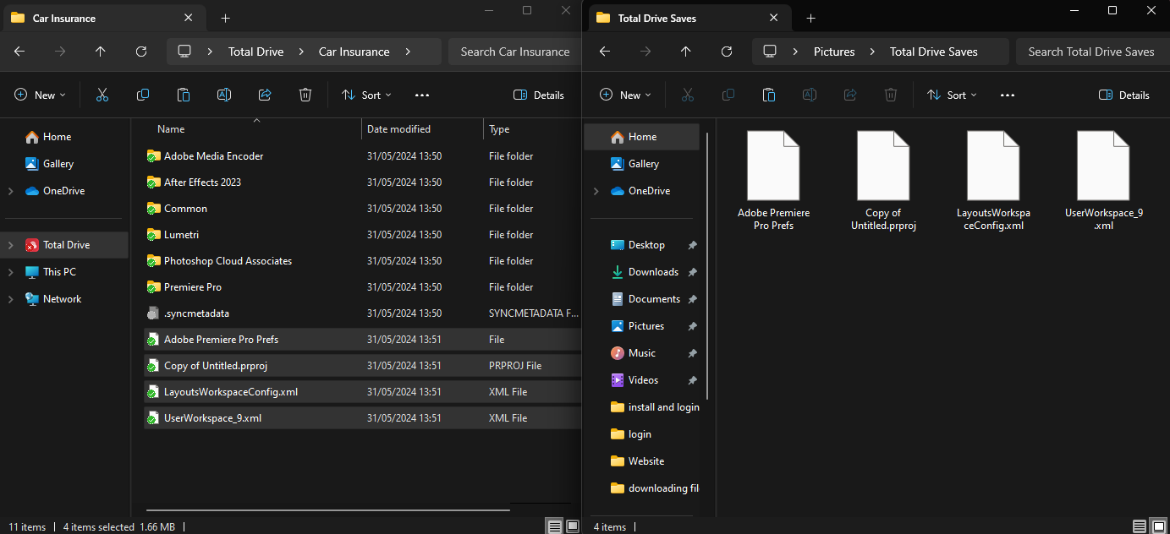This screenshot has height=534, width=1170.
Task: Select the LayoutsWorkspaceConfig.xml thumbnail in Total Drive Saves
Action: tap(993, 182)
